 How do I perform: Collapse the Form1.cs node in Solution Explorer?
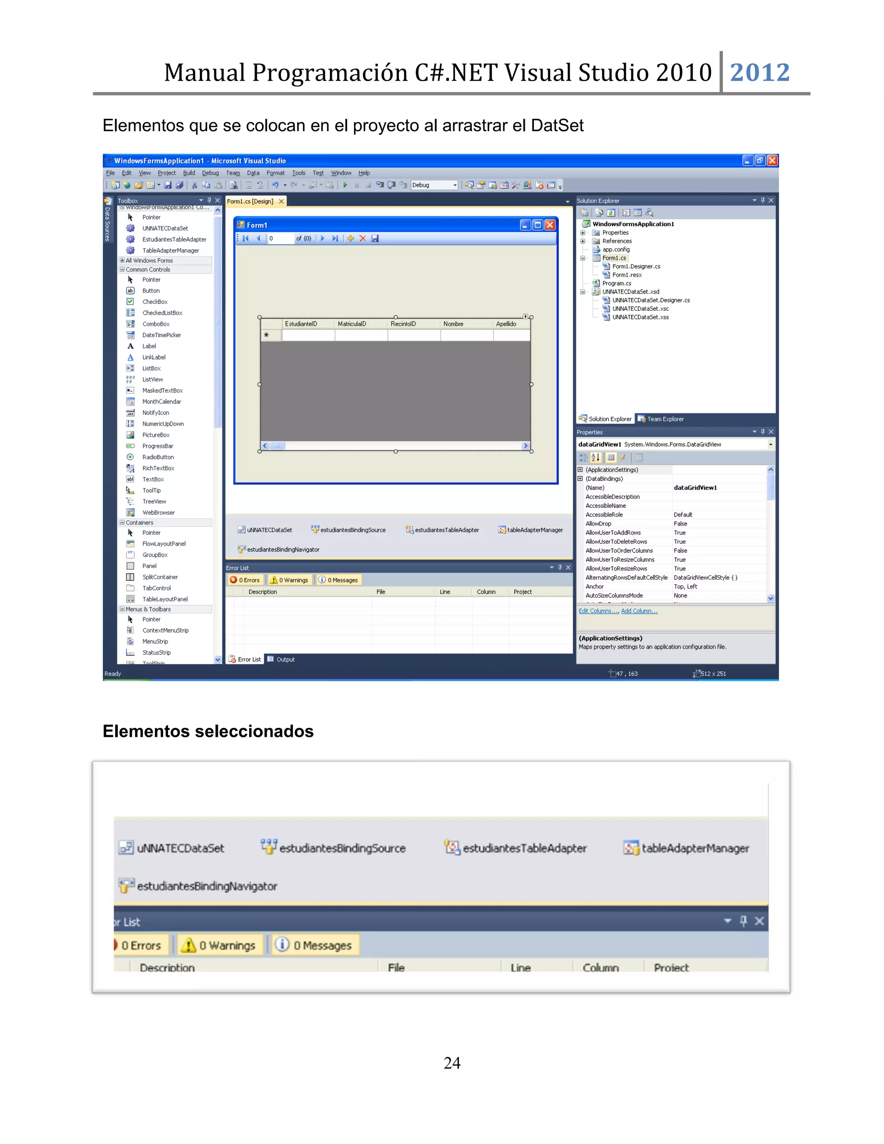(582, 258)
